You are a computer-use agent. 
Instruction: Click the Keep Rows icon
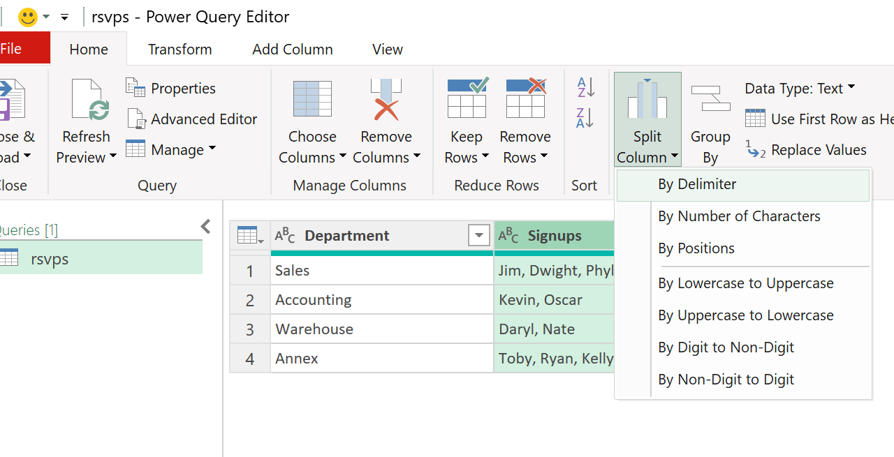[467, 98]
